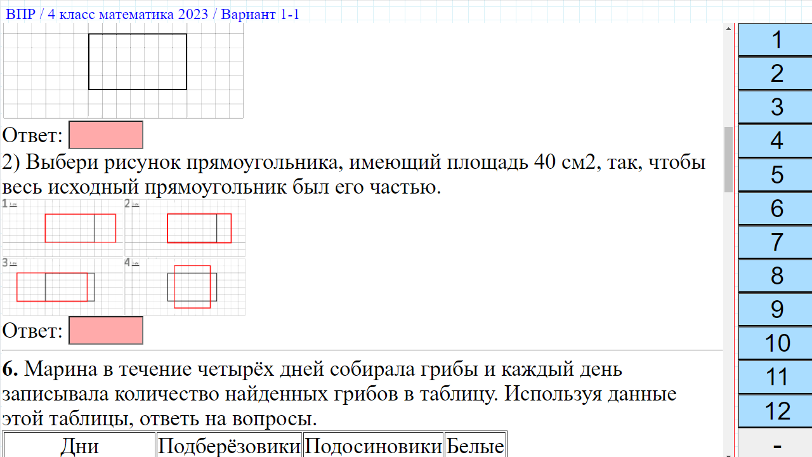Click the original rectangle figure on the grid

(x=138, y=62)
